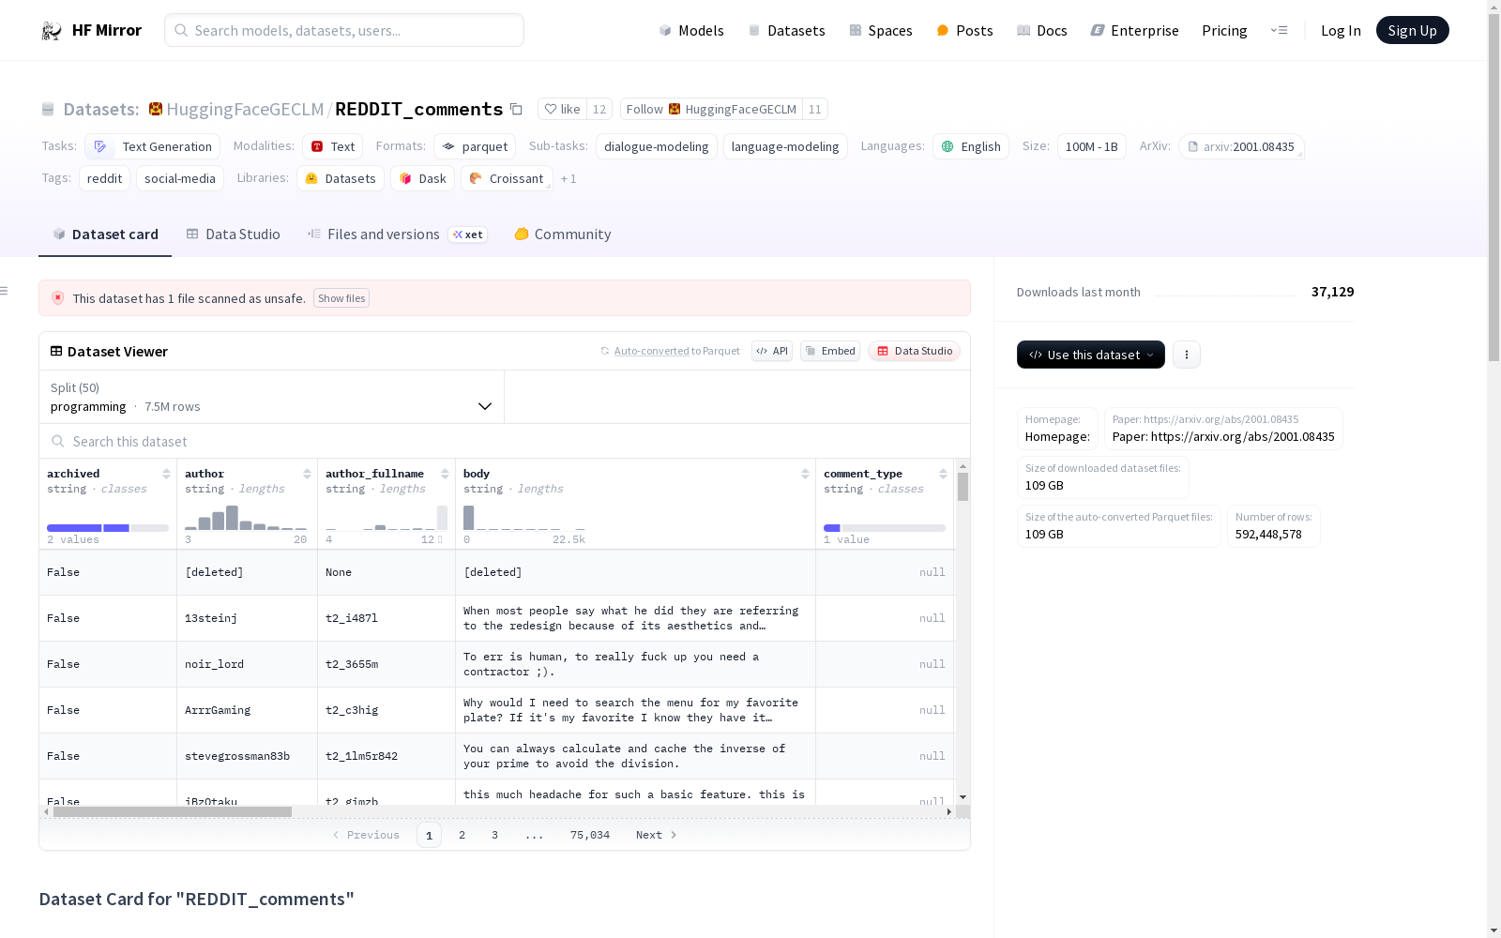The height and width of the screenshot is (938, 1501).
Task: Click the horizontal scrollbar of the table
Action: 173,811
